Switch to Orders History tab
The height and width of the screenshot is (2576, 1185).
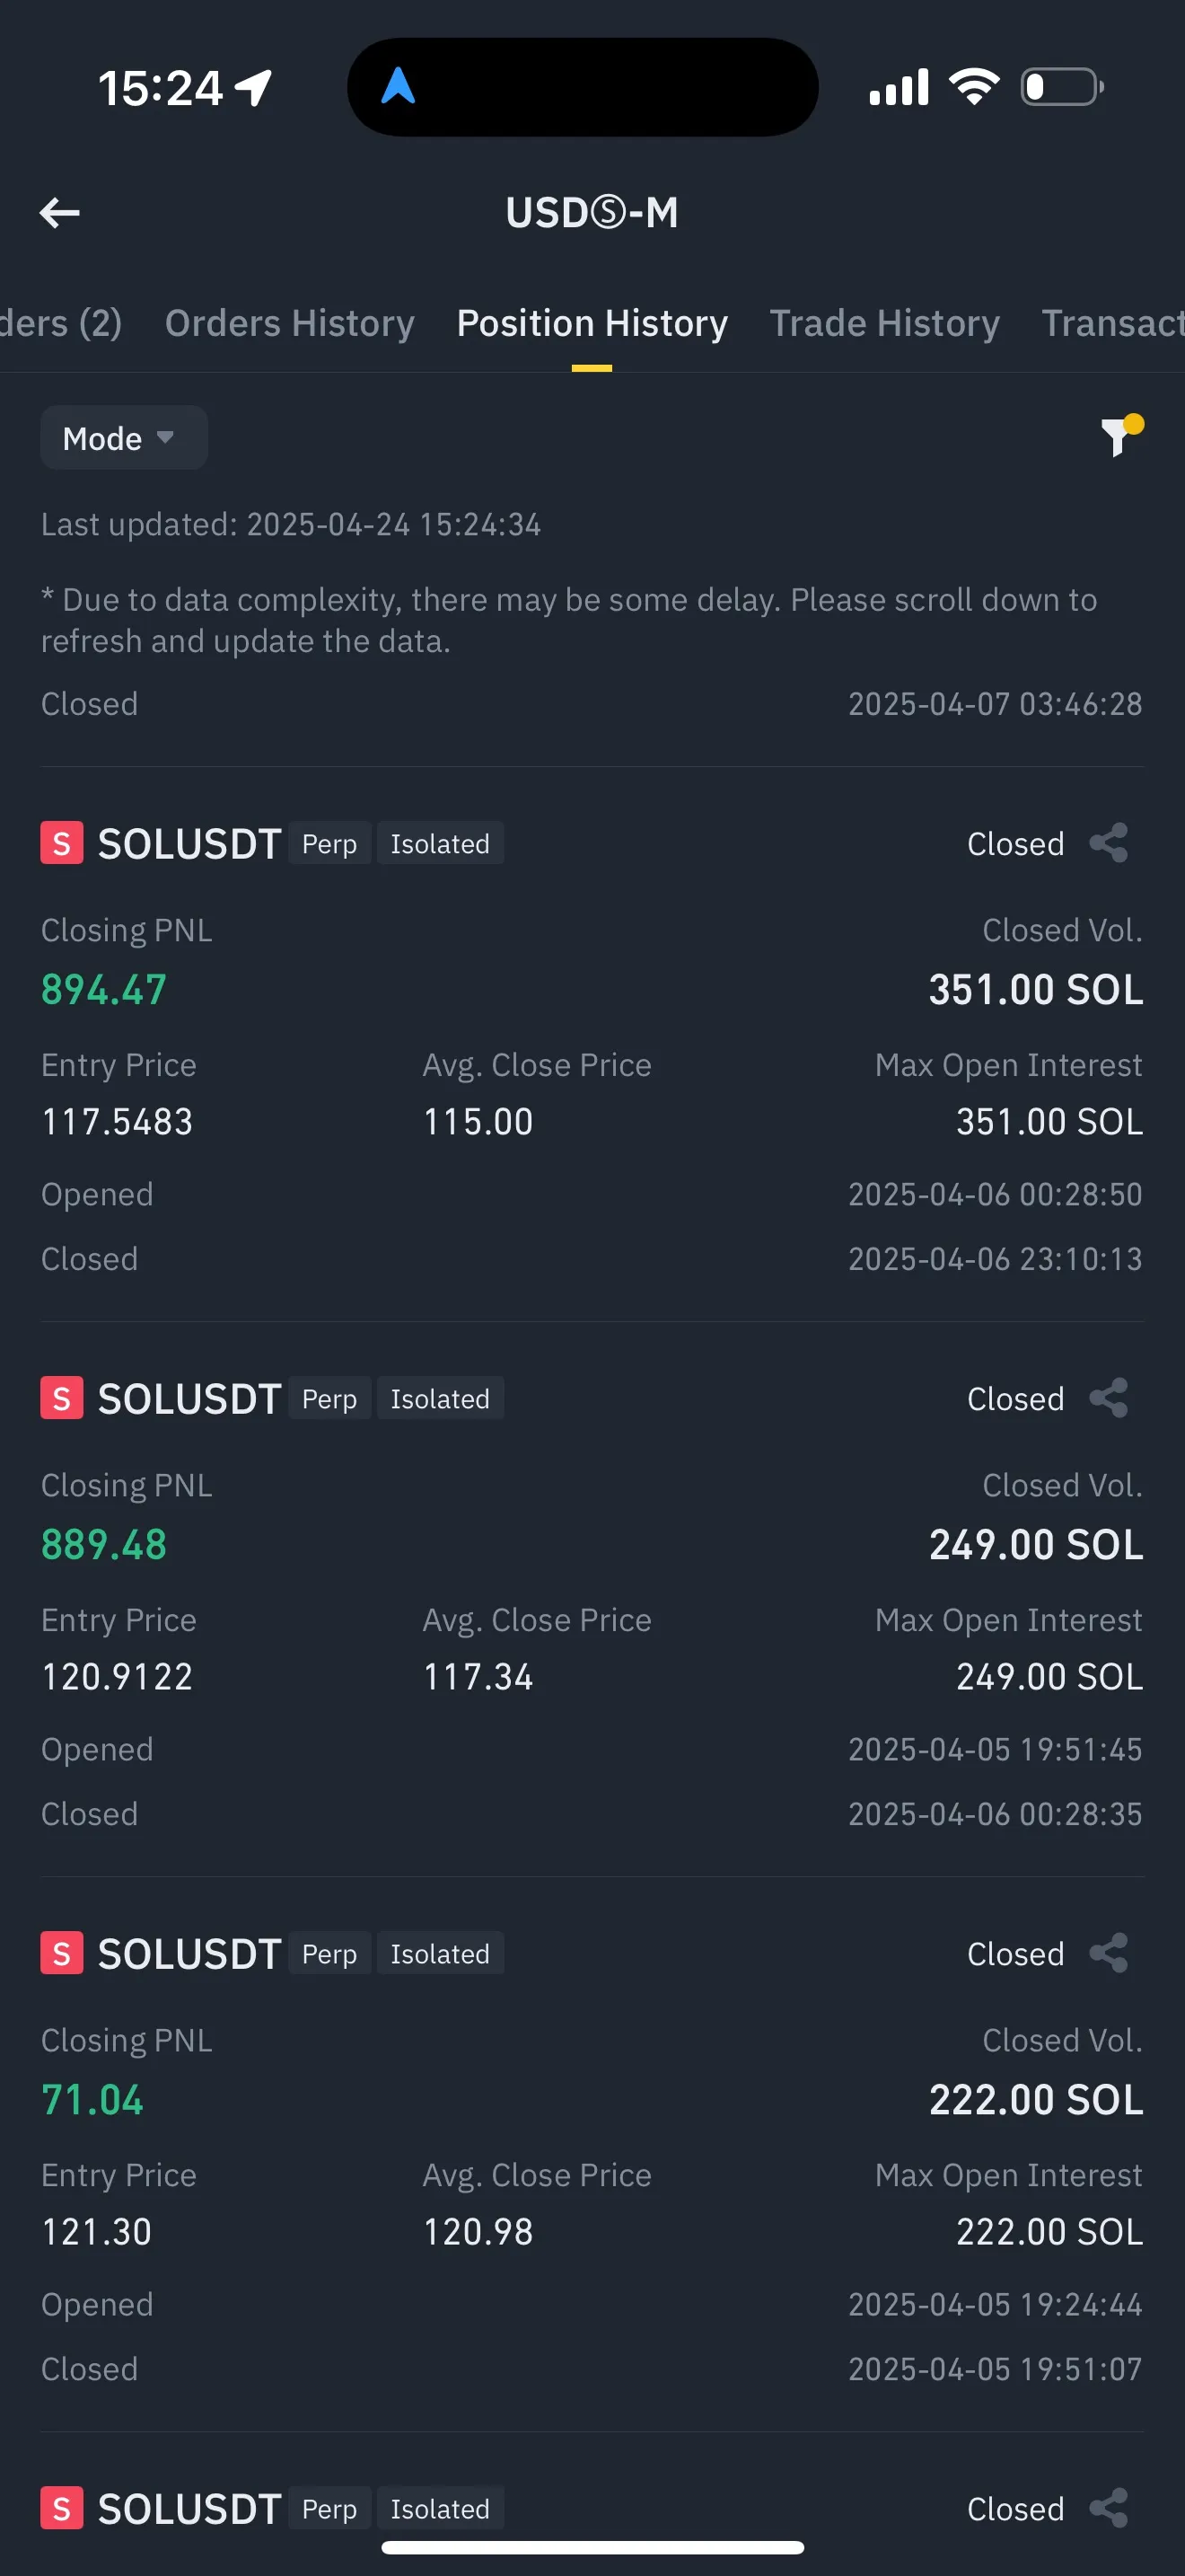tap(290, 323)
